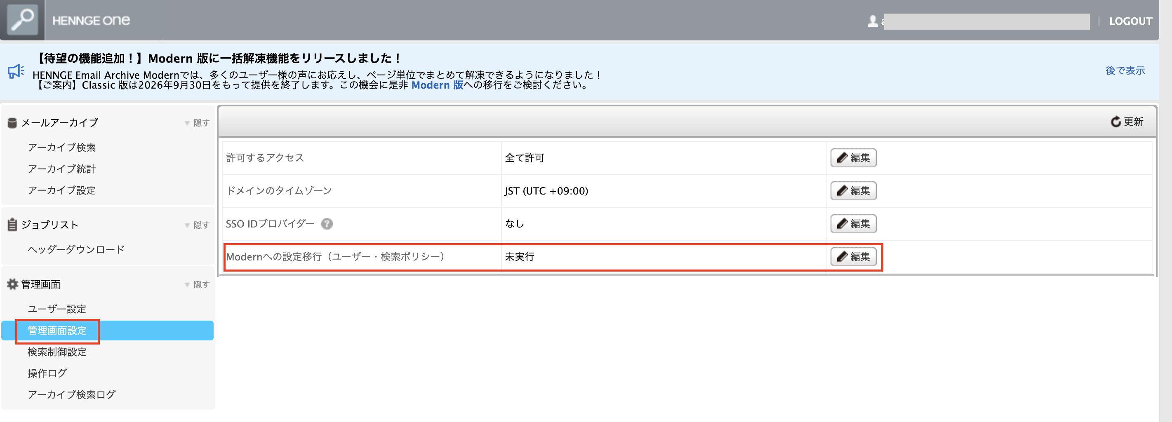1172x422 pixels.
Task: Collapse ジョブリスト section with 隠す
Action: tap(198, 225)
